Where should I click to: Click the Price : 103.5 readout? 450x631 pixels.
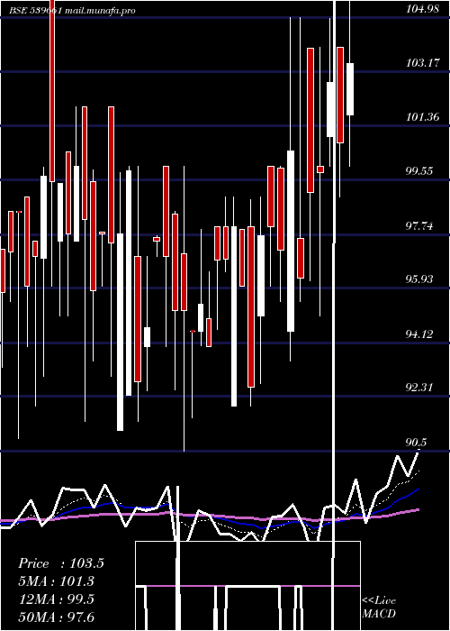[x=61, y=563]
